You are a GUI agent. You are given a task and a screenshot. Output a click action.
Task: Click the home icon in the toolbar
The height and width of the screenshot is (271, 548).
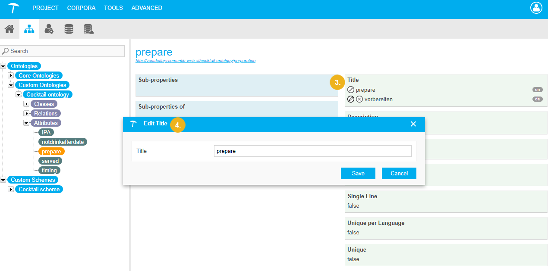[9, 29]
